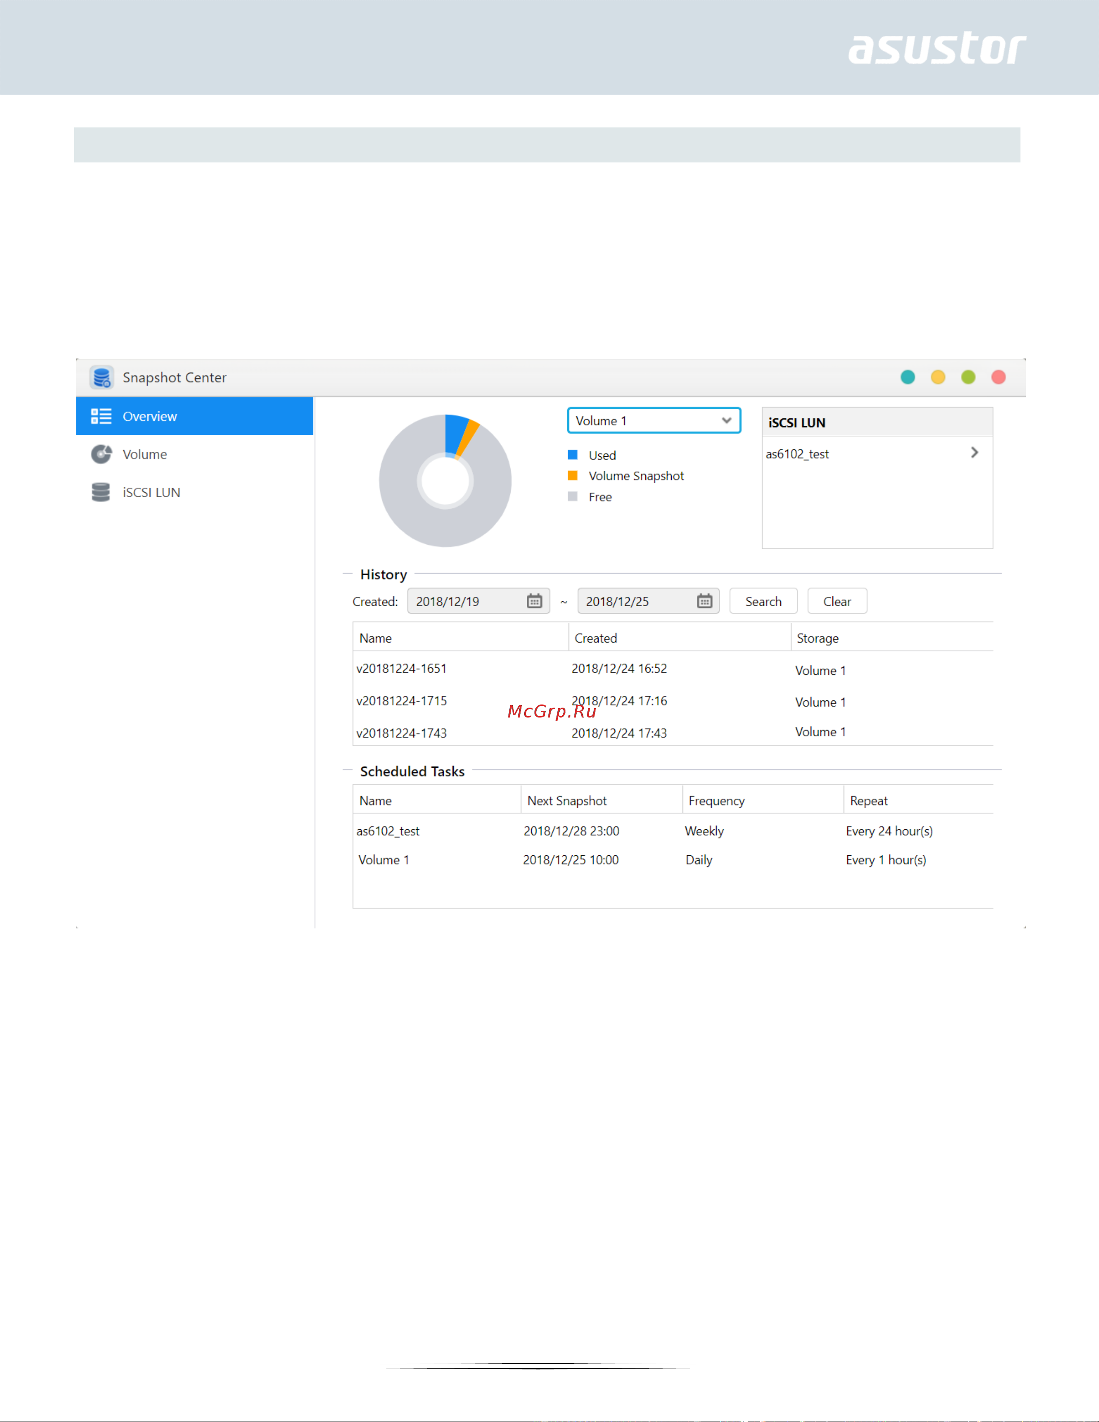Select snapshot v20181224-1651 row
The image size is (1099, 1422).
(673, 669)
